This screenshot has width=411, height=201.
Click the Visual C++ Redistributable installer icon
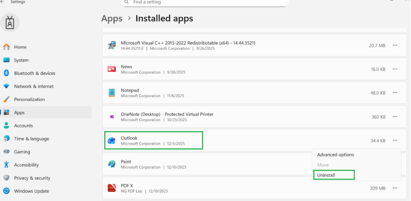[x=112, y=45]
